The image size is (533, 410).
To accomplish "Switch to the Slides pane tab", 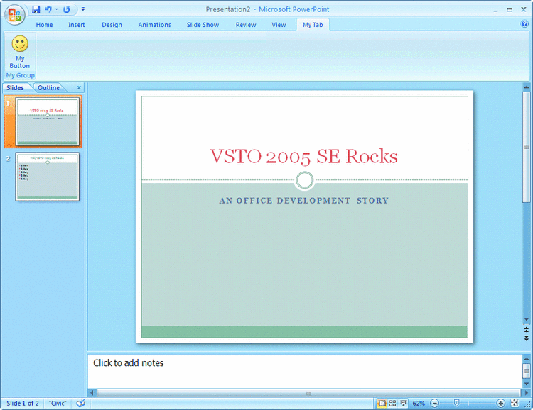I will point(16,87).
